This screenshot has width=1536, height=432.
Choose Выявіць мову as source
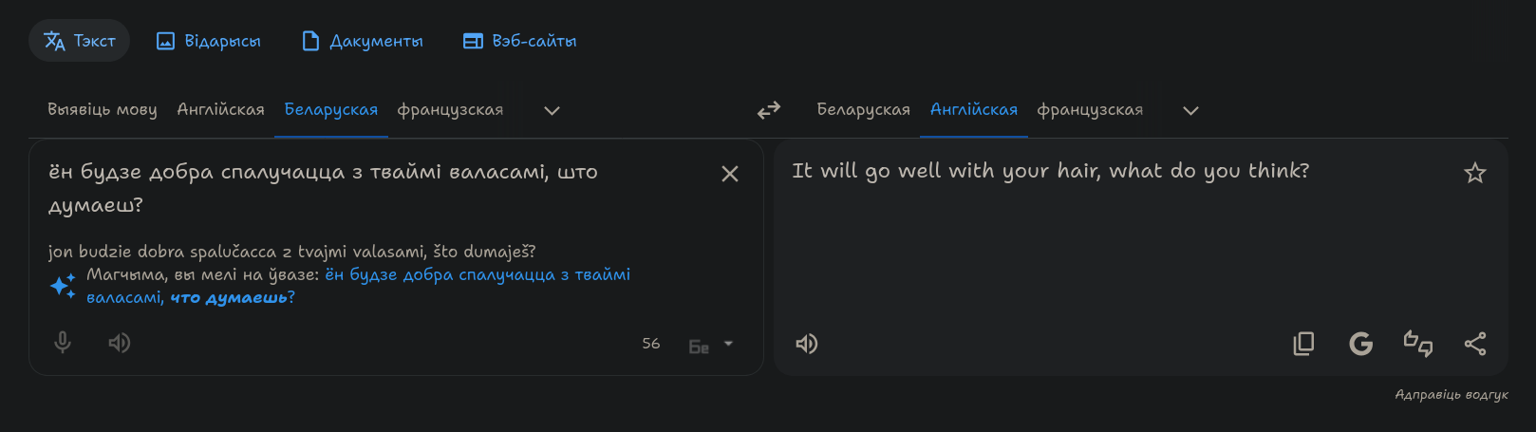(103, 110)
